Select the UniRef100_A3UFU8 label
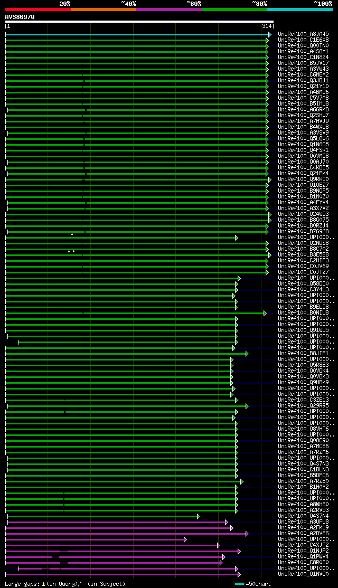The height and width of the screenshot is (588, 338). (x=304, y=522)
